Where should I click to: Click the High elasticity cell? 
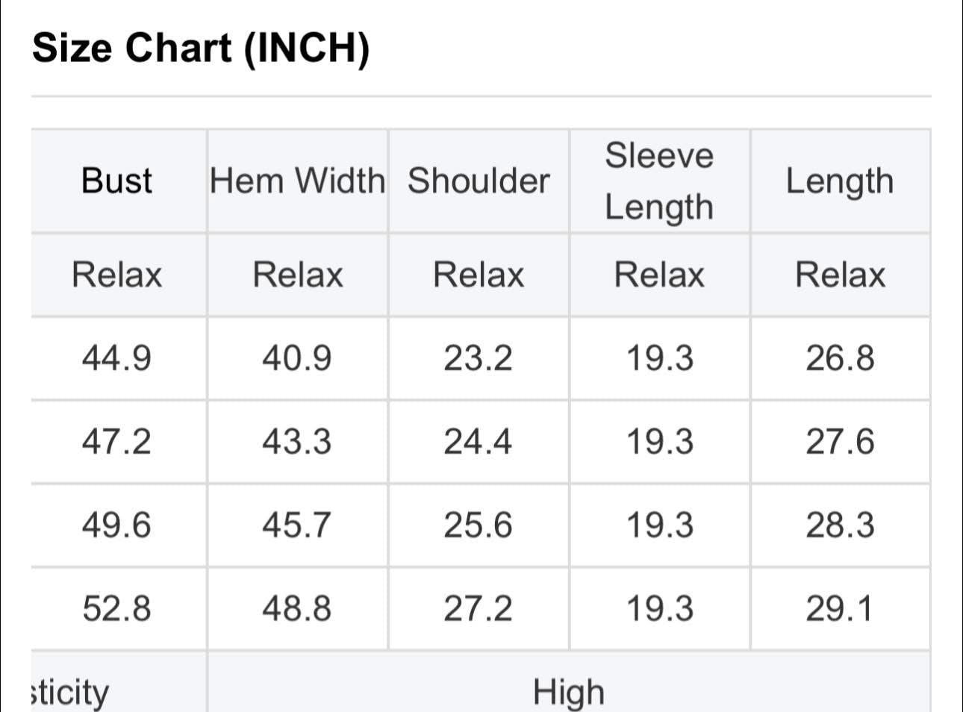[568, 691]
